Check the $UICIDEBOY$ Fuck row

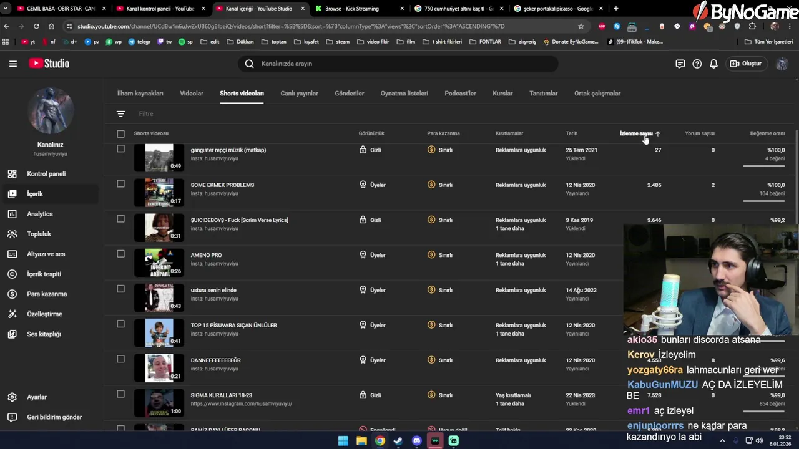(120, 218)
